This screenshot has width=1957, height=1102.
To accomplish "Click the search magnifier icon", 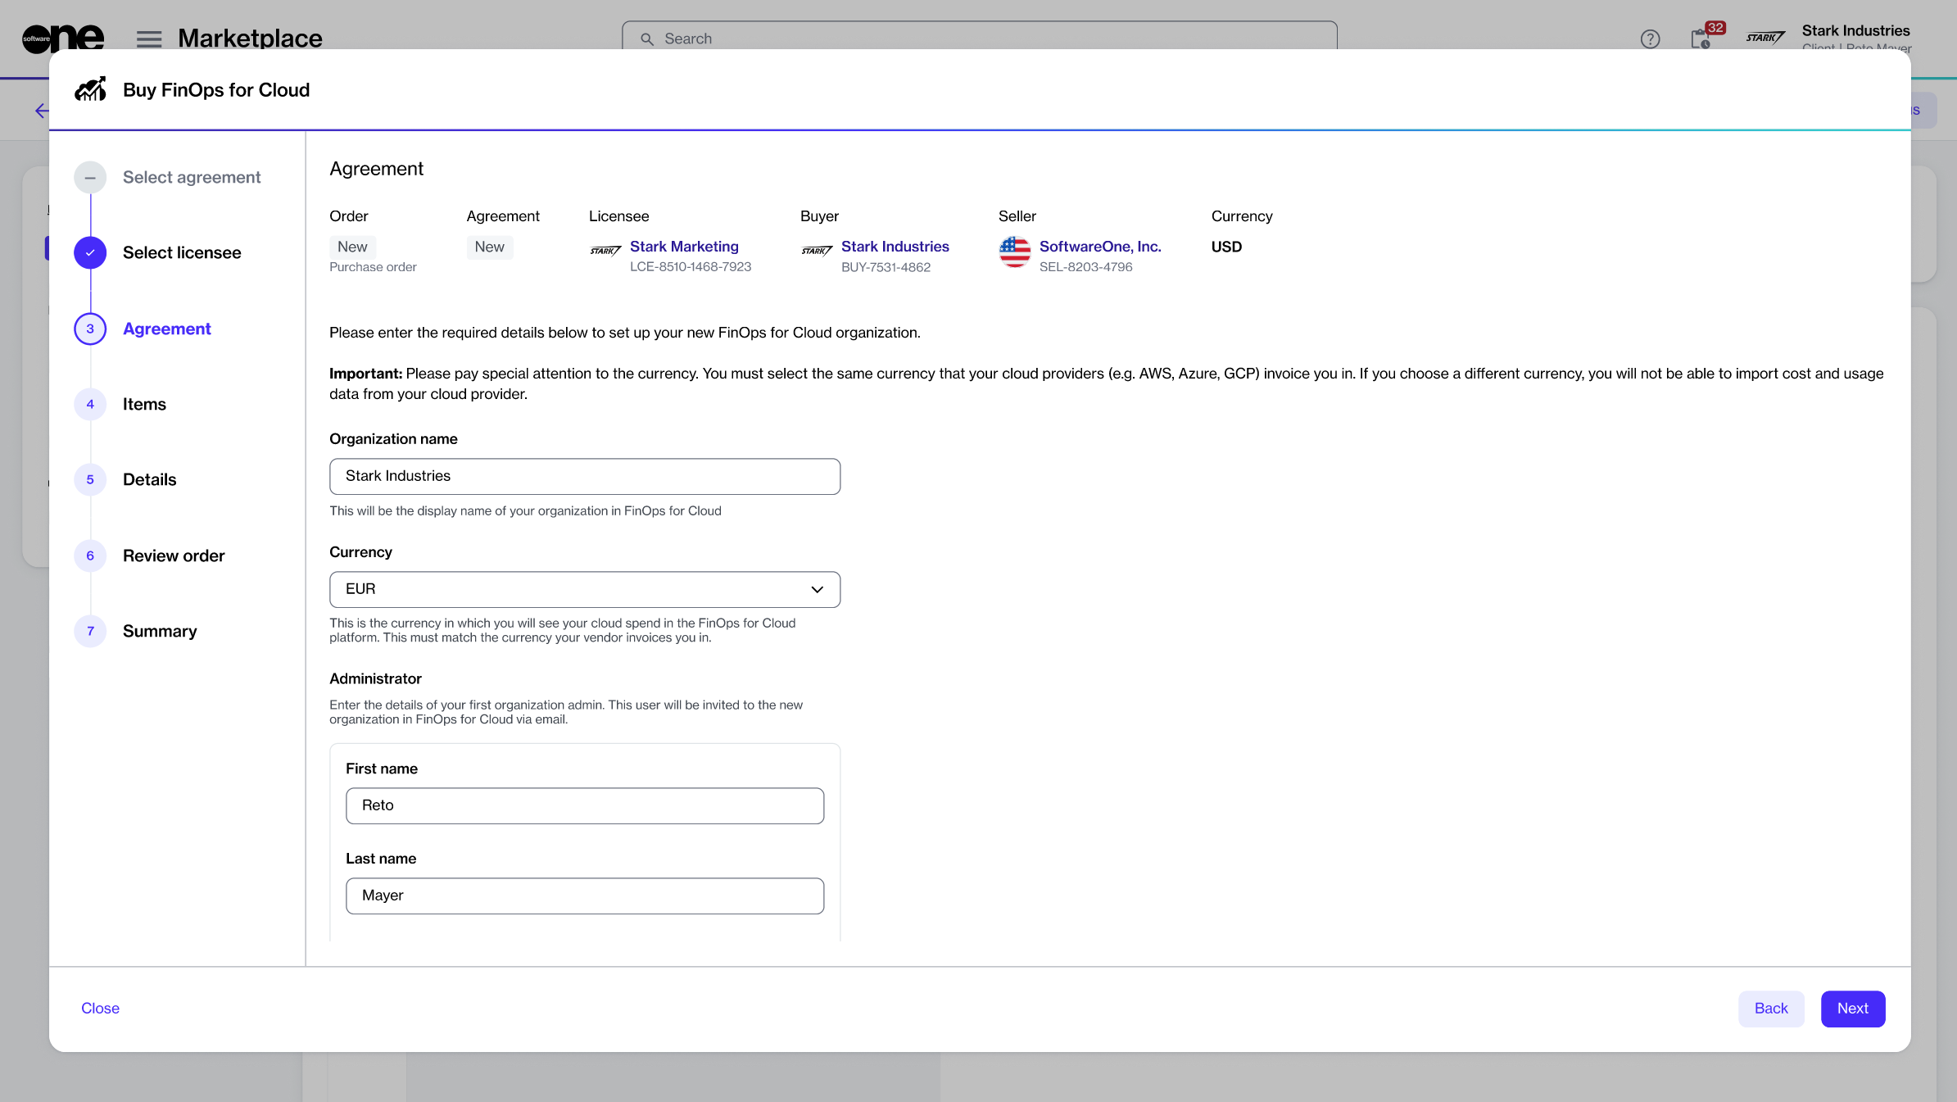I will (647, 39).
